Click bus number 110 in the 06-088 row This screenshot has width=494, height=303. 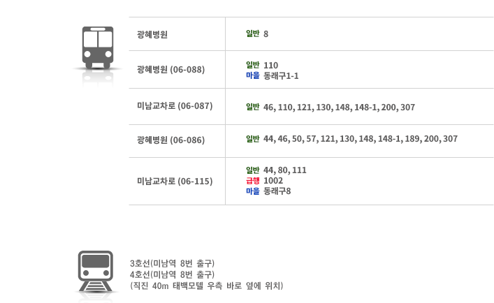click(270, 65)
